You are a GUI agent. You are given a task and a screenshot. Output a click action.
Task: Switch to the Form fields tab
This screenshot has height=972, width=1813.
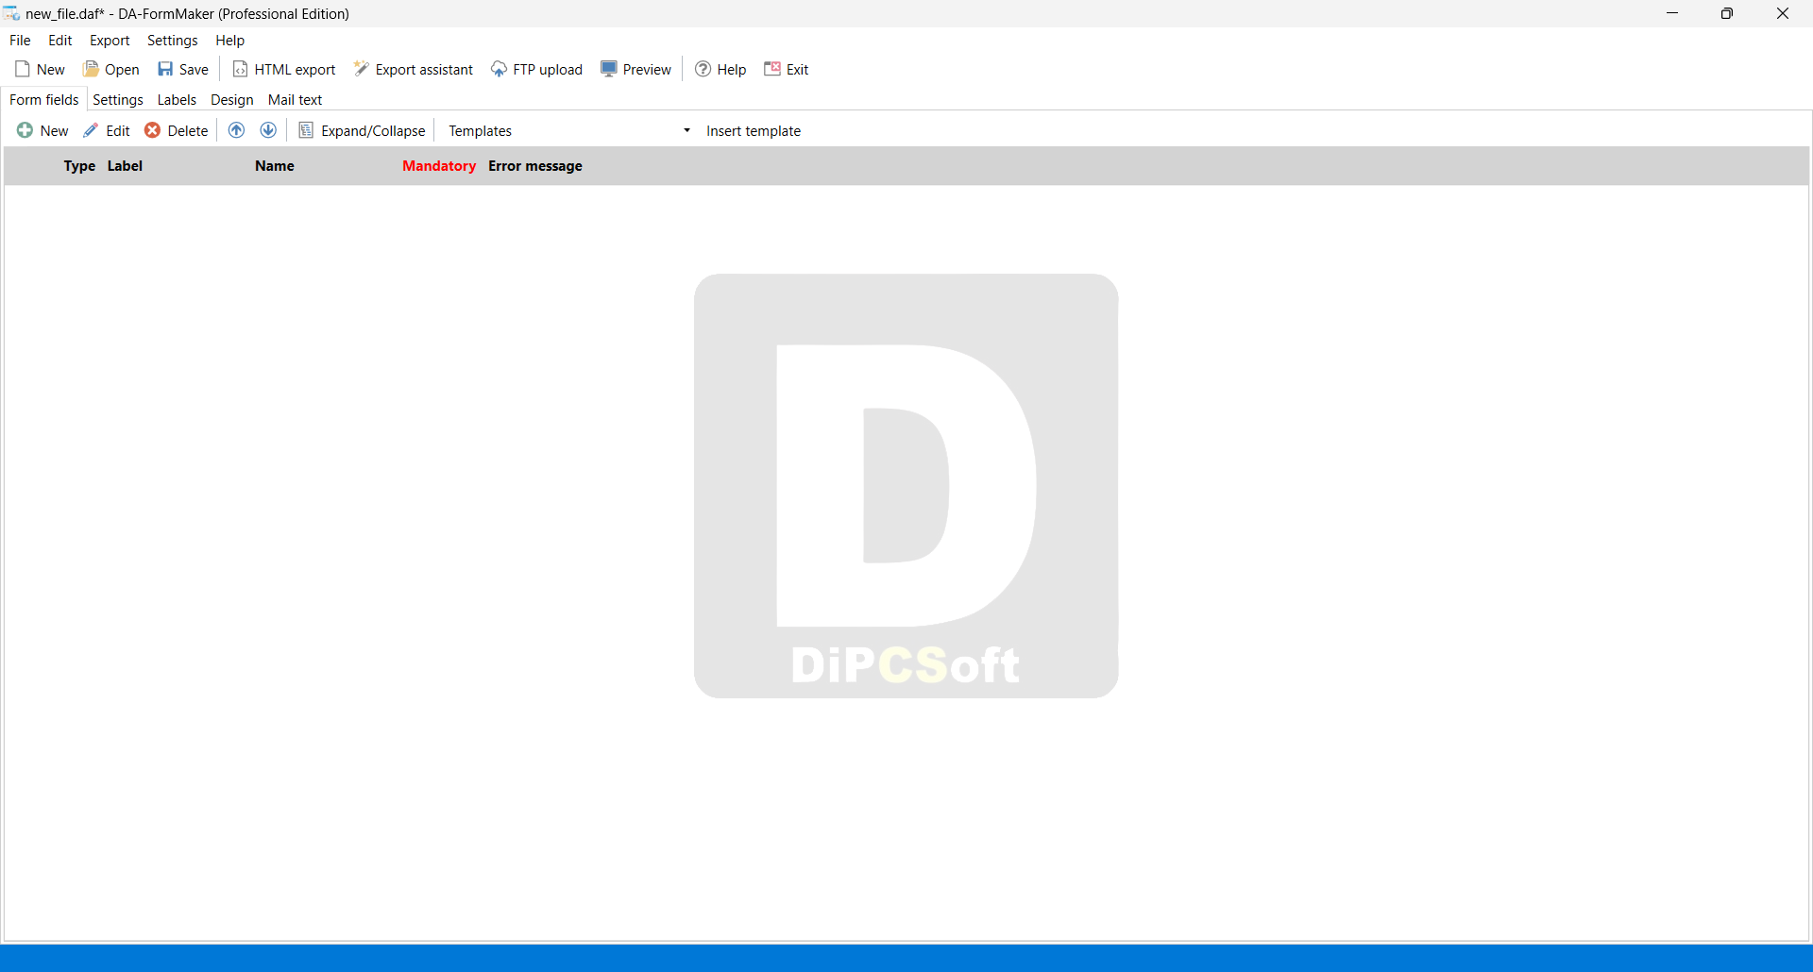pyautogui.click(x=44, y=99)
